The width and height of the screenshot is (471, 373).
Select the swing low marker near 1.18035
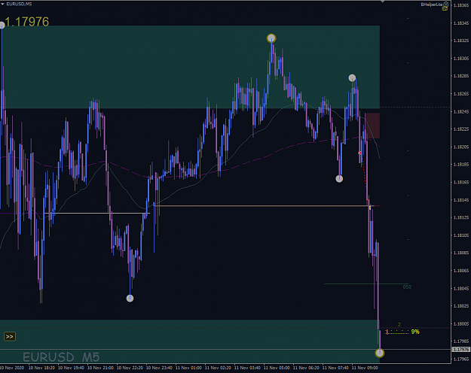pos(130,298)
